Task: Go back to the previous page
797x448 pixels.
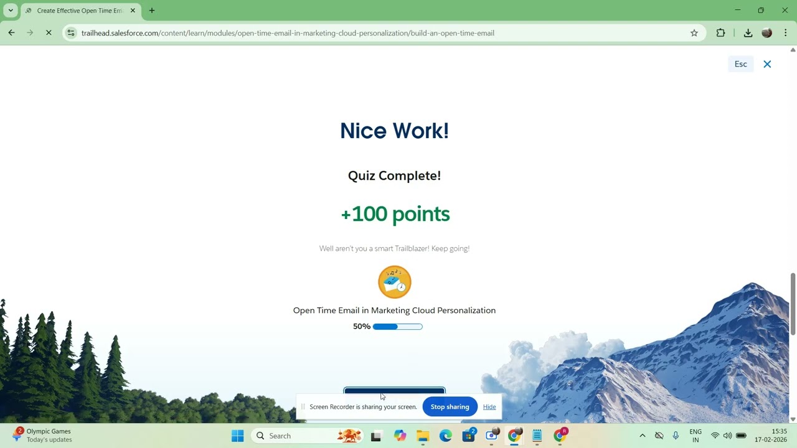Action: tap(11, 33)
